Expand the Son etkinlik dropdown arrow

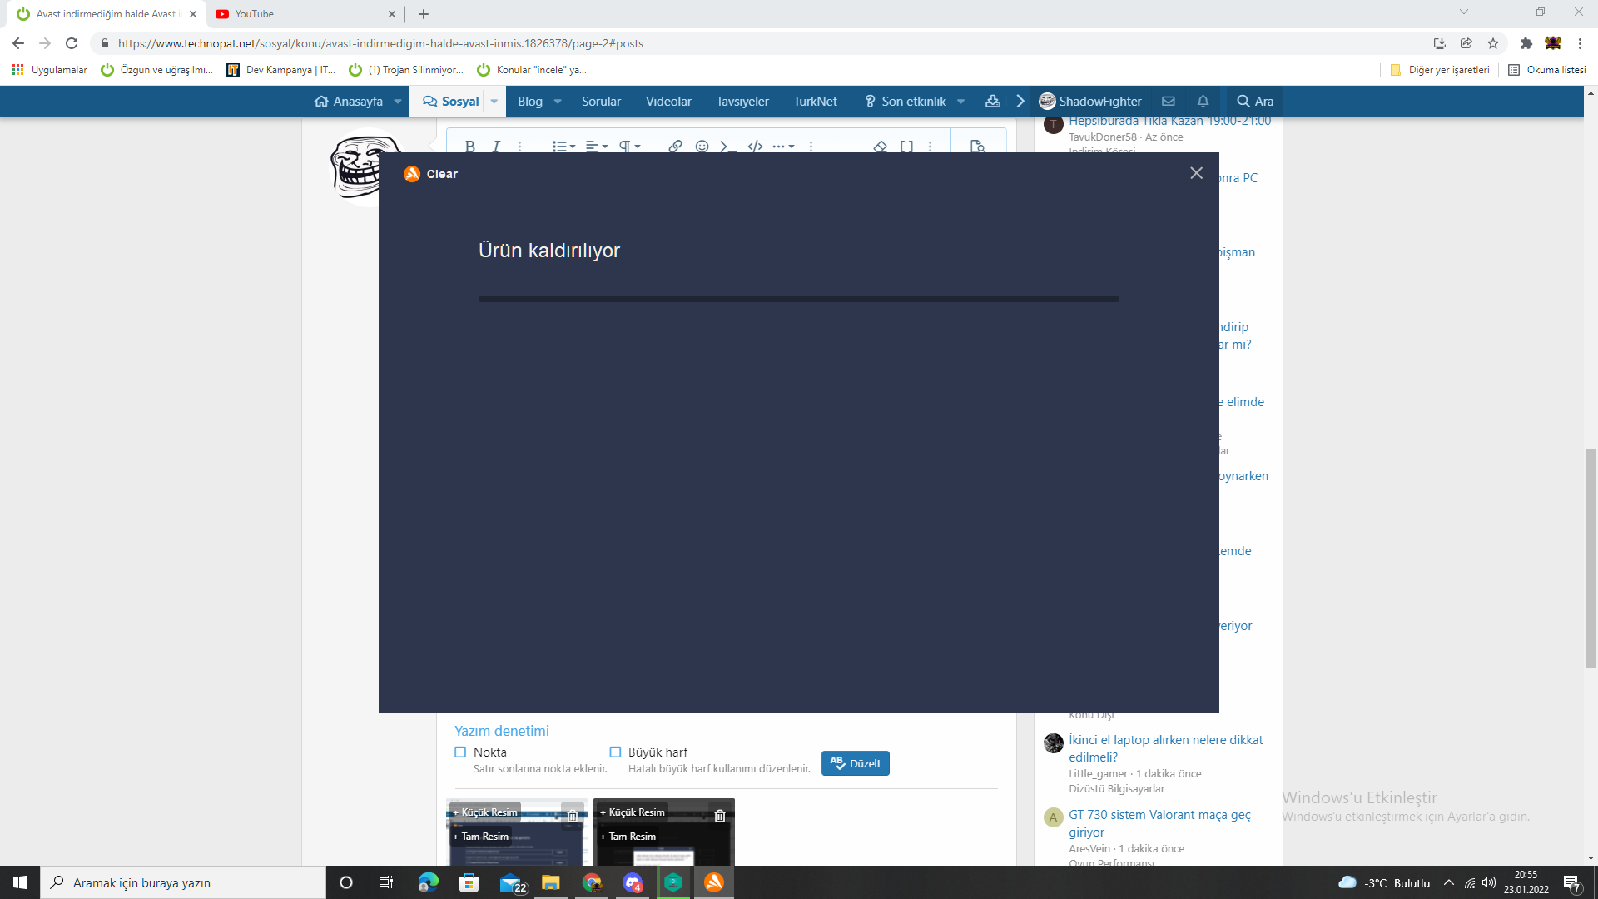961,102
